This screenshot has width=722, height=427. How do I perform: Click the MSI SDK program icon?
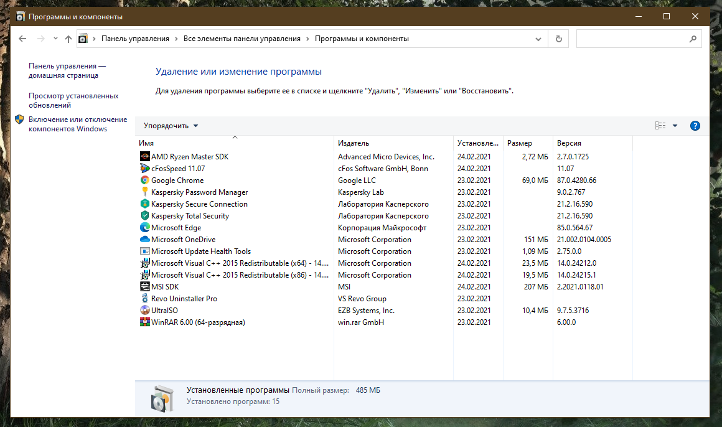click(144, 286)
